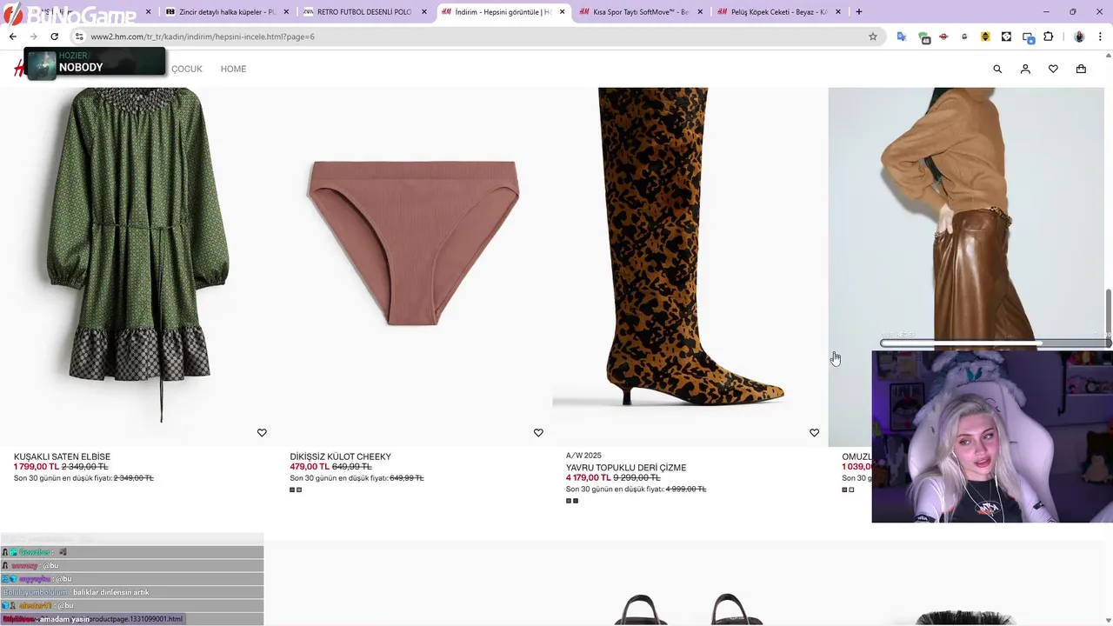This screenshot has height=626, width=1113.
Task: Click the green chat extension icon
Action: pos(923,37)
